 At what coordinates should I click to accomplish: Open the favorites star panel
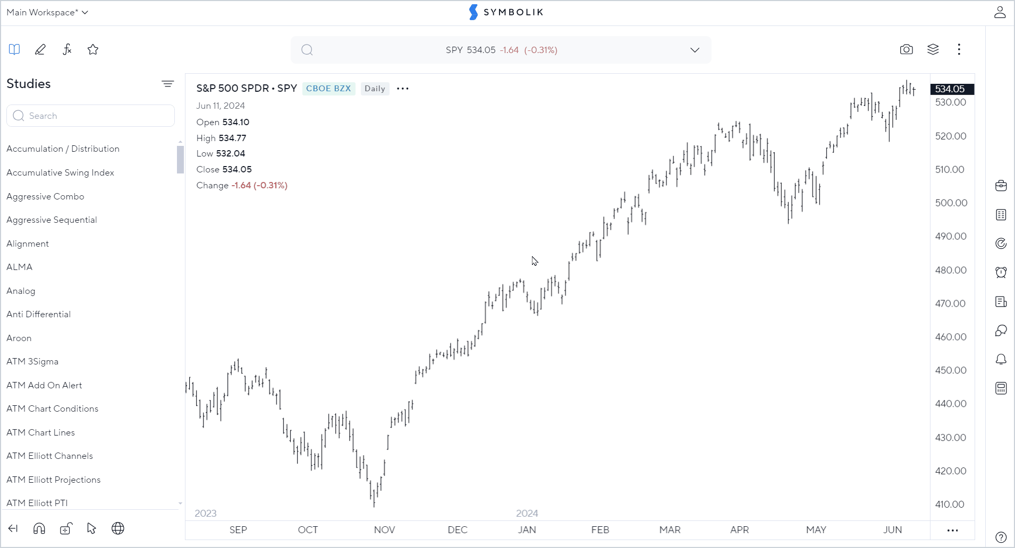[93, 49]
